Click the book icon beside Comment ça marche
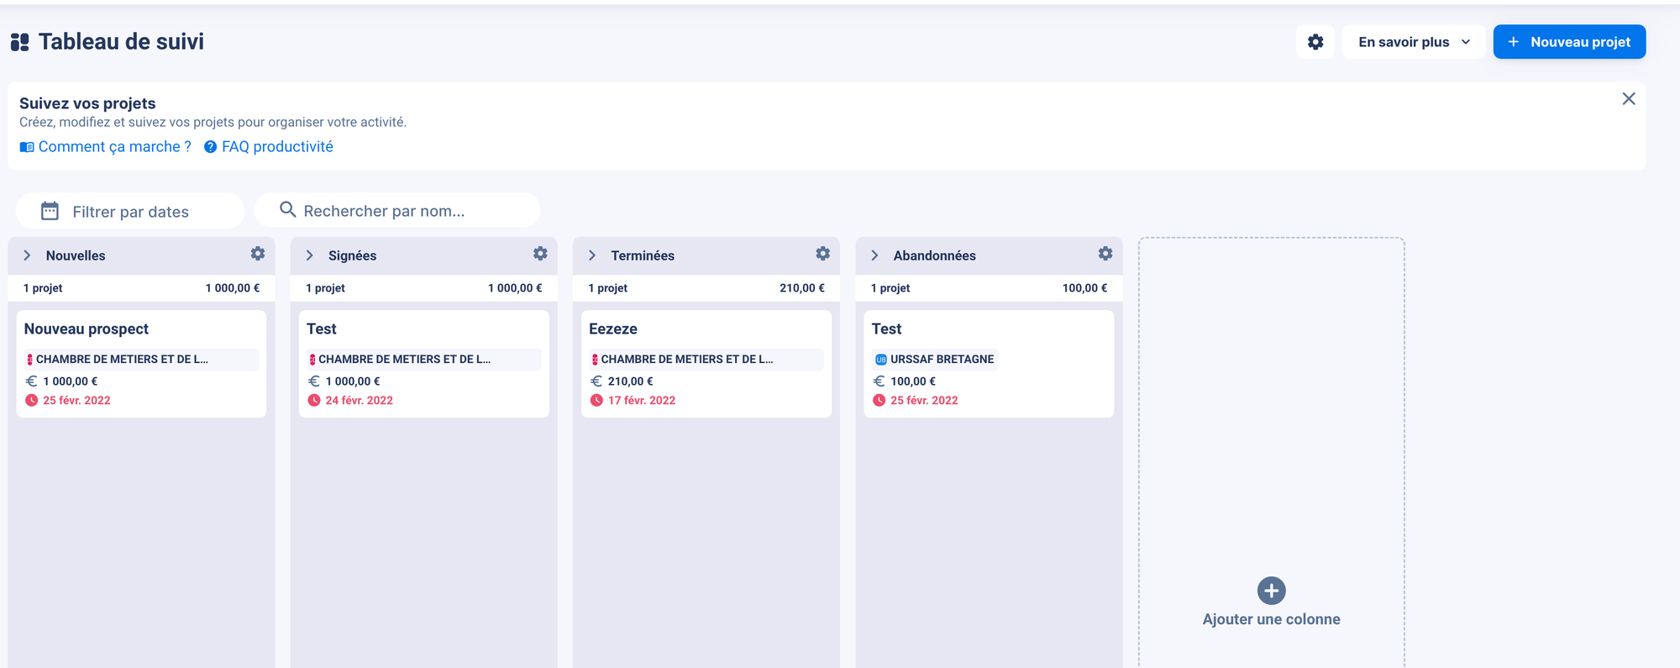Viewport: 1680px width, 668px height. pos(27,147)
